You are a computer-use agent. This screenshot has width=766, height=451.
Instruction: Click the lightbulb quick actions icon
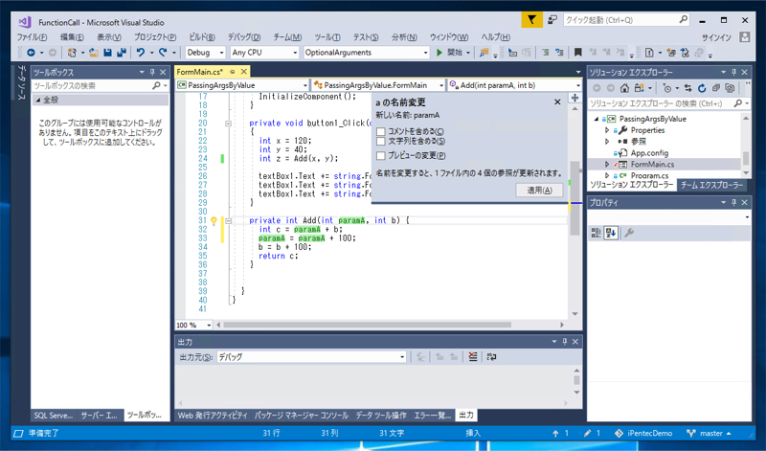[x=214, y=221]
